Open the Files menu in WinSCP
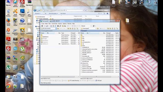This screenshot has height=92, width=163. [x=50, y=24]
